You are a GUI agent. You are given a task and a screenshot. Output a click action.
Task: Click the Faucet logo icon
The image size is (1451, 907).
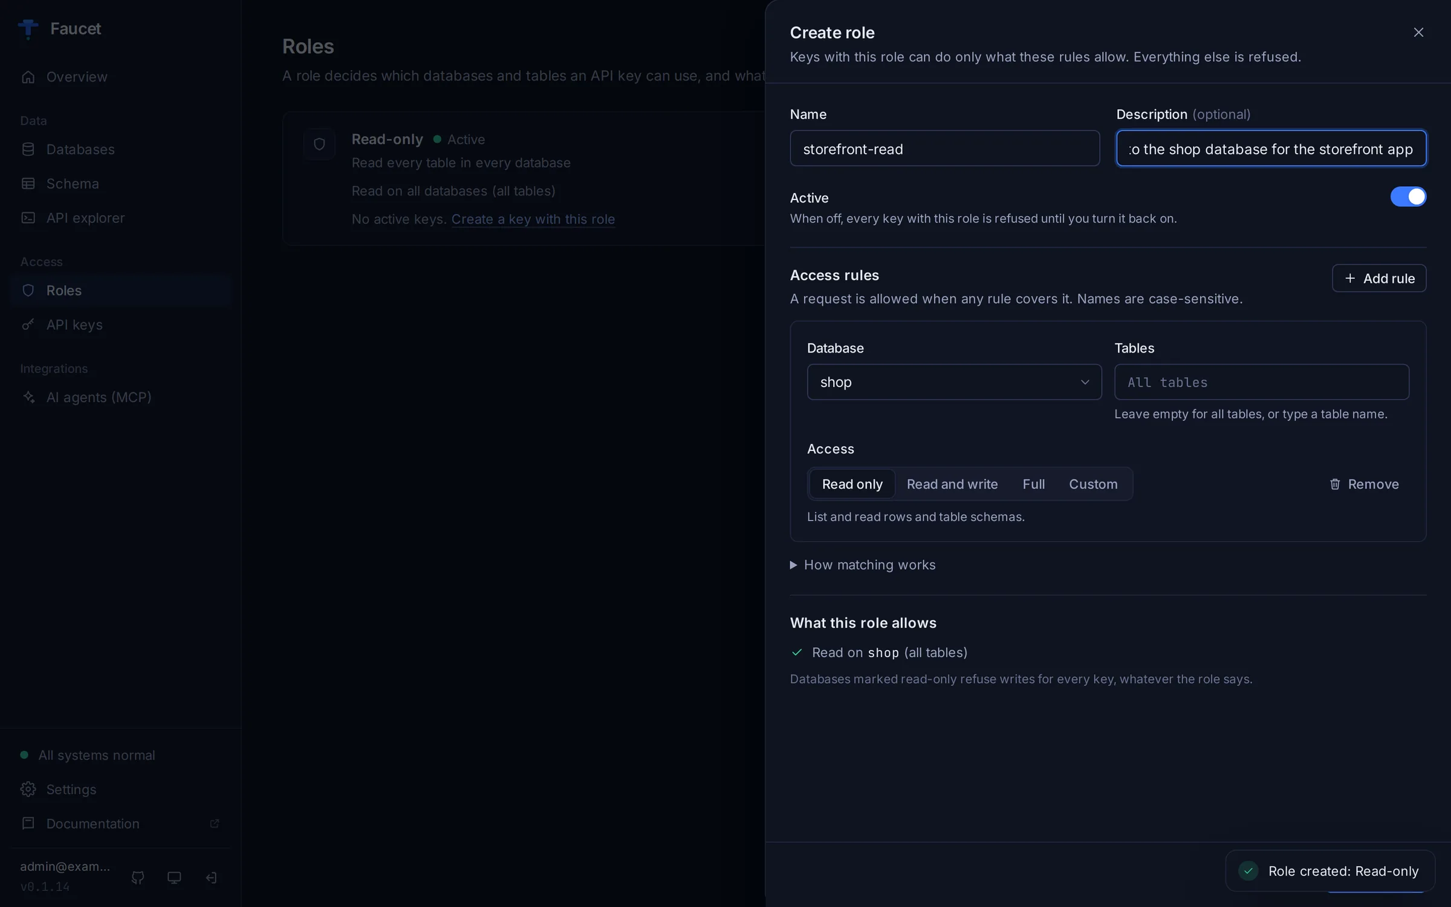[x=28, y=28]
